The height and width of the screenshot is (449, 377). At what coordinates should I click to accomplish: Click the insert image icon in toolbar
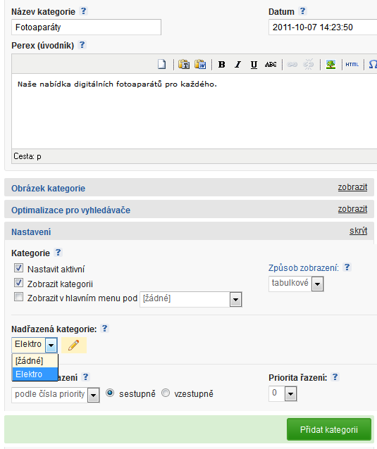(330, 65)
